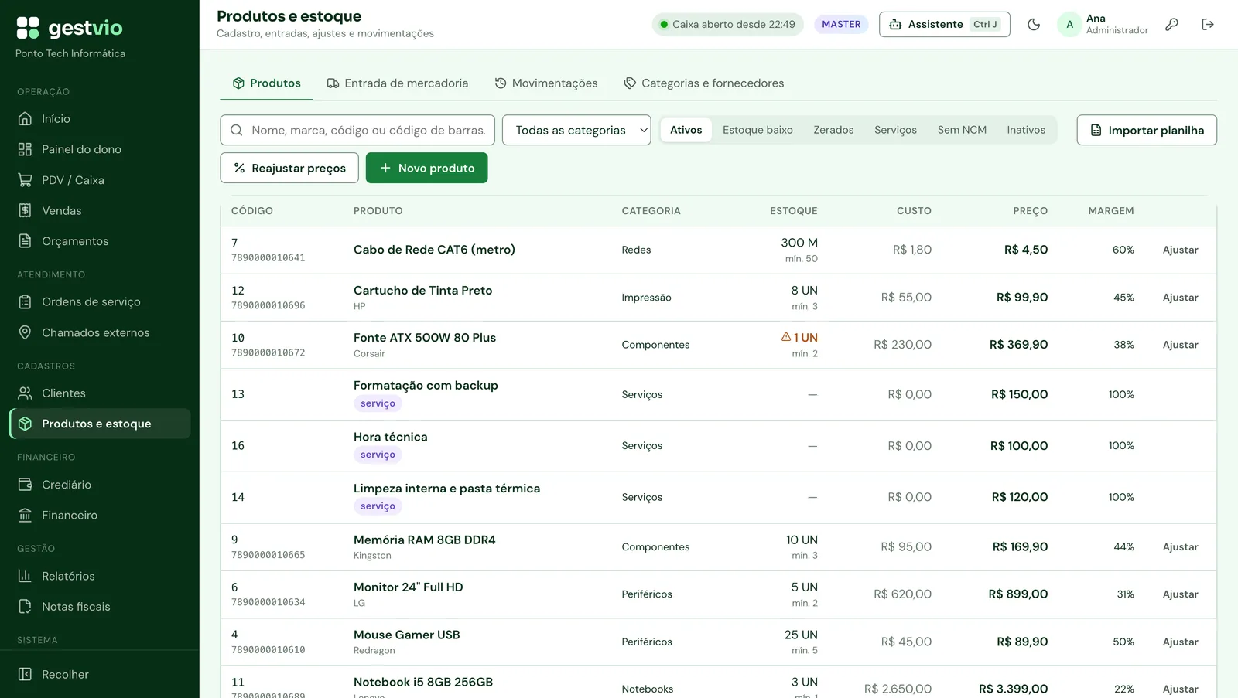1238x698 pixels.
Task: Toggle dark mode moon icon
Action: point(1033,24)
